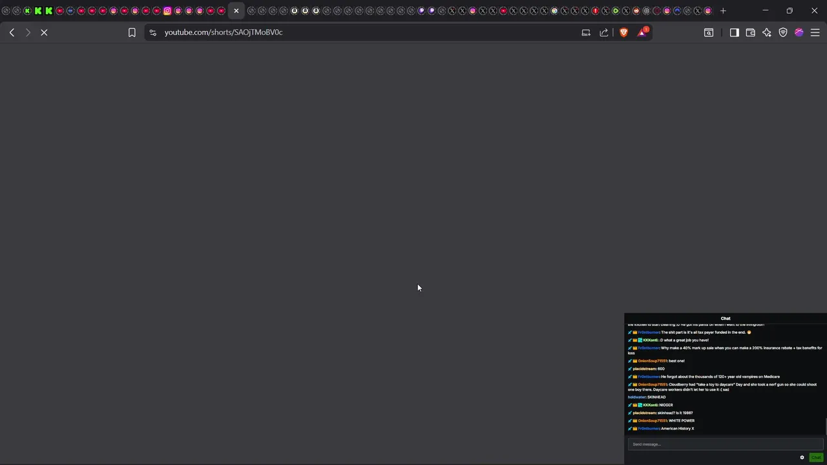Viewport: 827px width, 465px height.
Task: Stop loading the page
Action: click(x=44, y=32)
